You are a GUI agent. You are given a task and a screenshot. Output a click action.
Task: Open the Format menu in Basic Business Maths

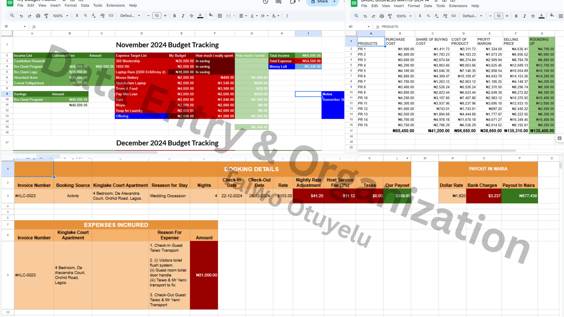click(x=414, y=6)
